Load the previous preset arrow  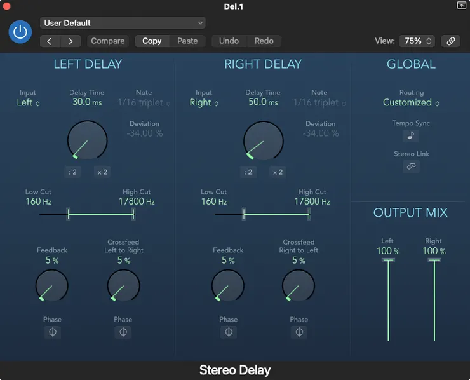click(x=50, y=41)
